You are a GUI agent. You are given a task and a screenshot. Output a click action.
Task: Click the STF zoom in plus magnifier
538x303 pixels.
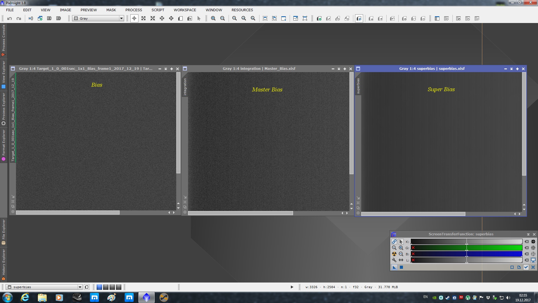(x=401, y=248)
